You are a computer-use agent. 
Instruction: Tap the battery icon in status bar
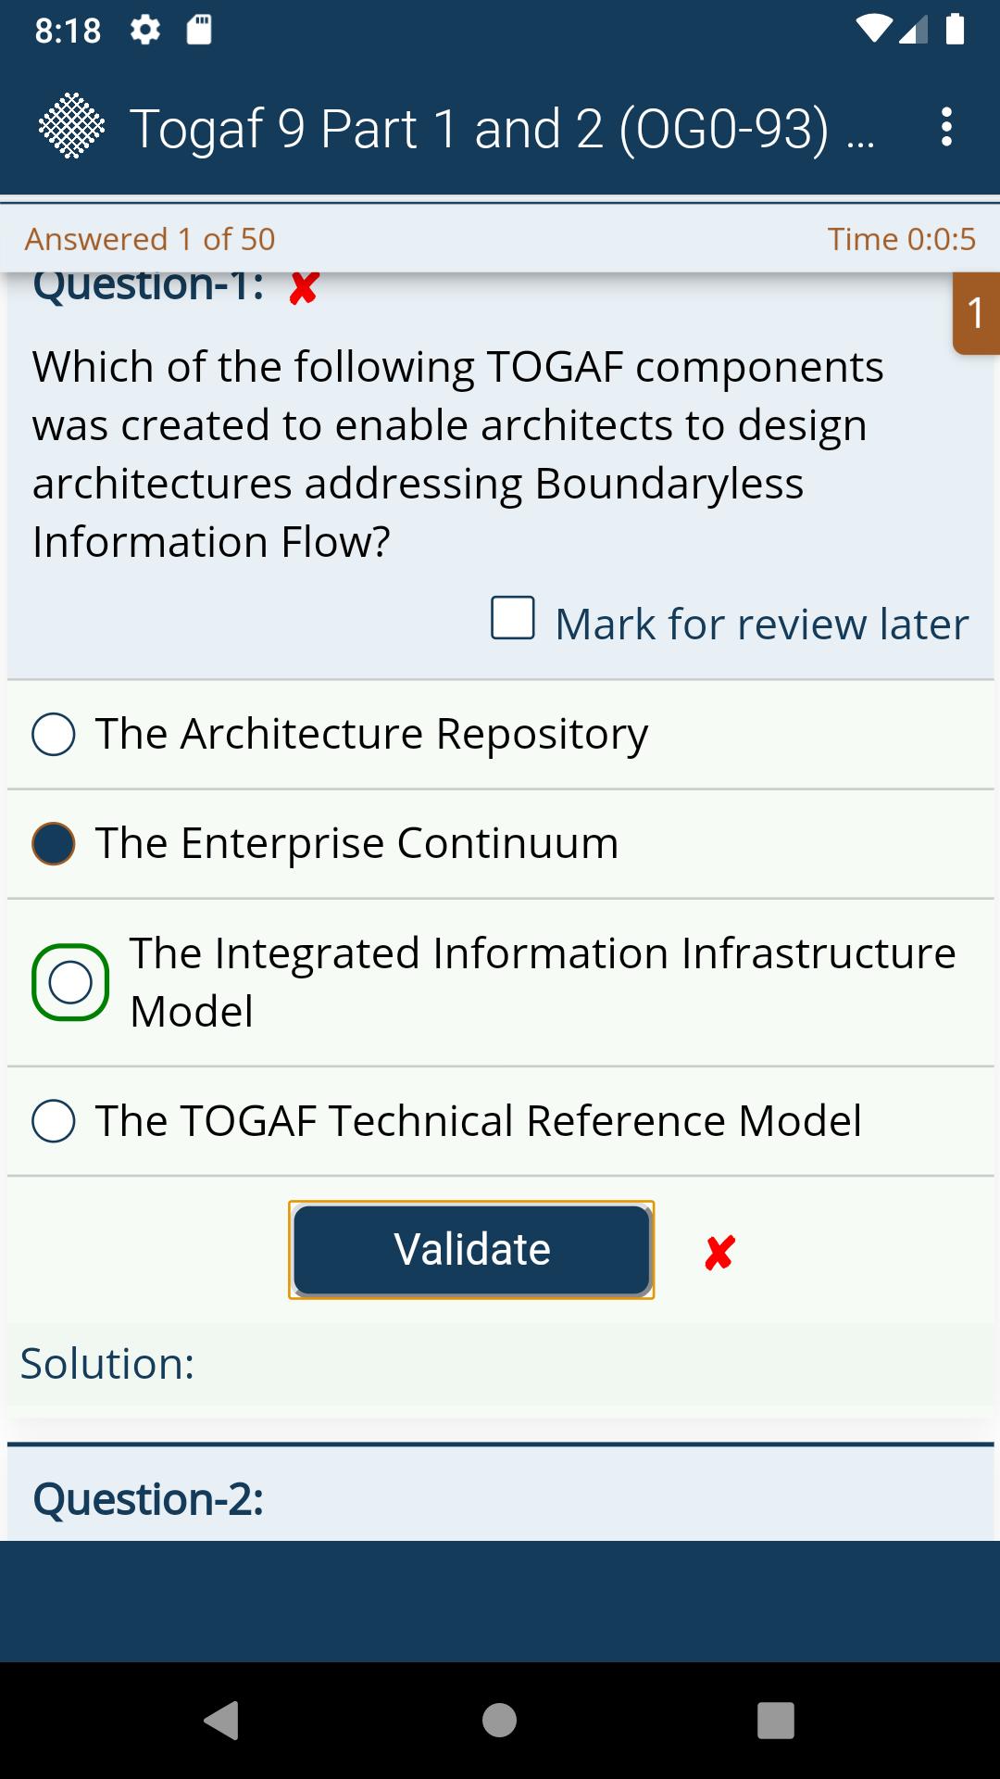coord(956,30)
